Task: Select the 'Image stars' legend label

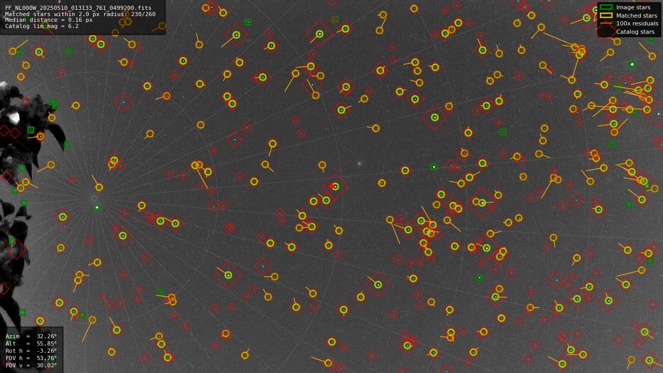Action: 633,8
